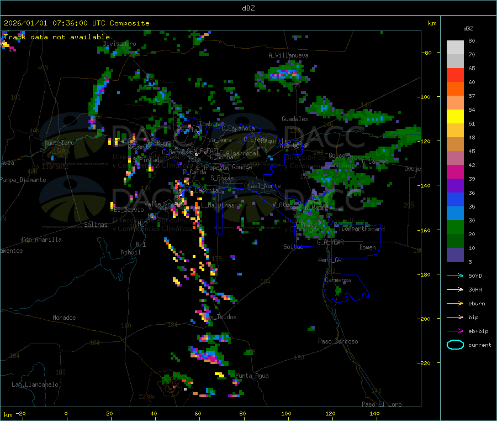Click the 'Salinas' map label
Viewport: 497px width, 421px height.
96,225
